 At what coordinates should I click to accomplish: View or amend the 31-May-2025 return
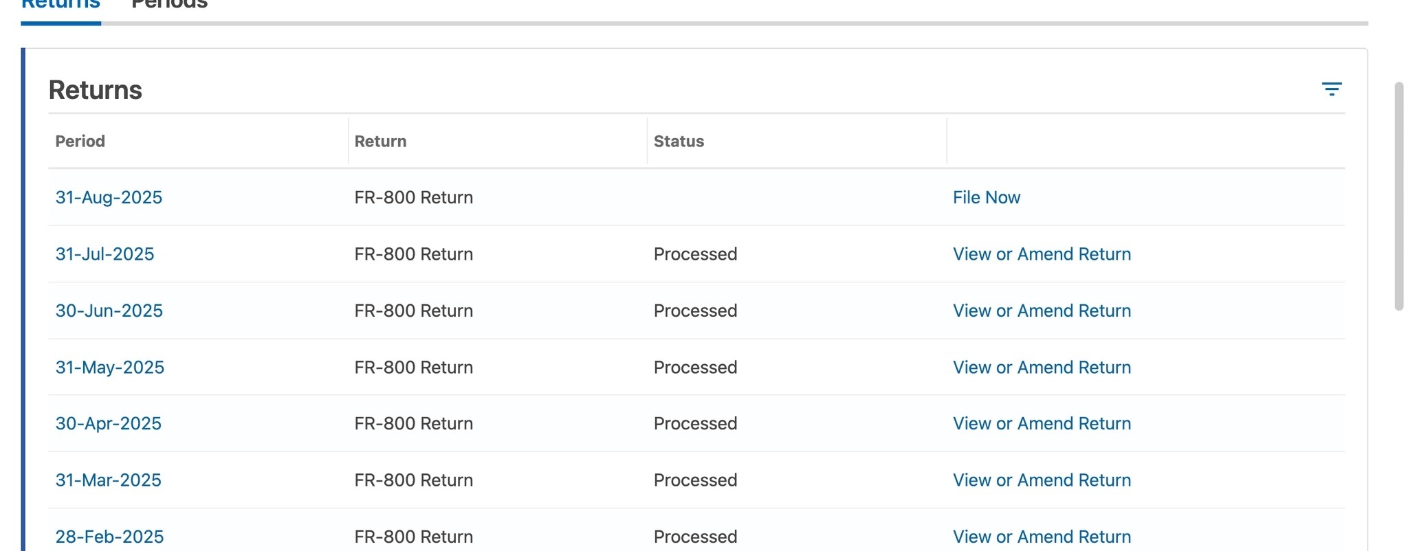[1042, 368]
